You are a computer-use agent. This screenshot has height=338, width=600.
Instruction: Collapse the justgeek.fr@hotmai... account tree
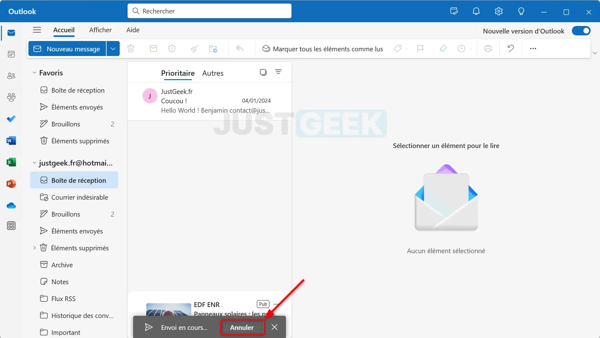tap(34, 163)
